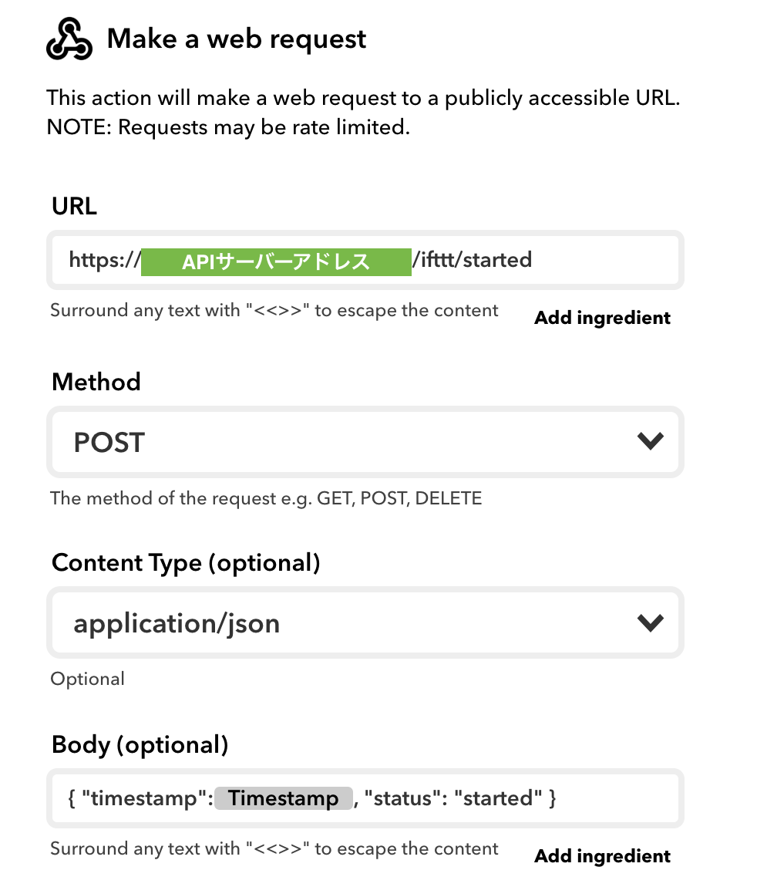This screenshot has width=757, height=887.
Task: Click Add ingredient under the URL field
Action: pyautogui.click(x=602, y=318)
